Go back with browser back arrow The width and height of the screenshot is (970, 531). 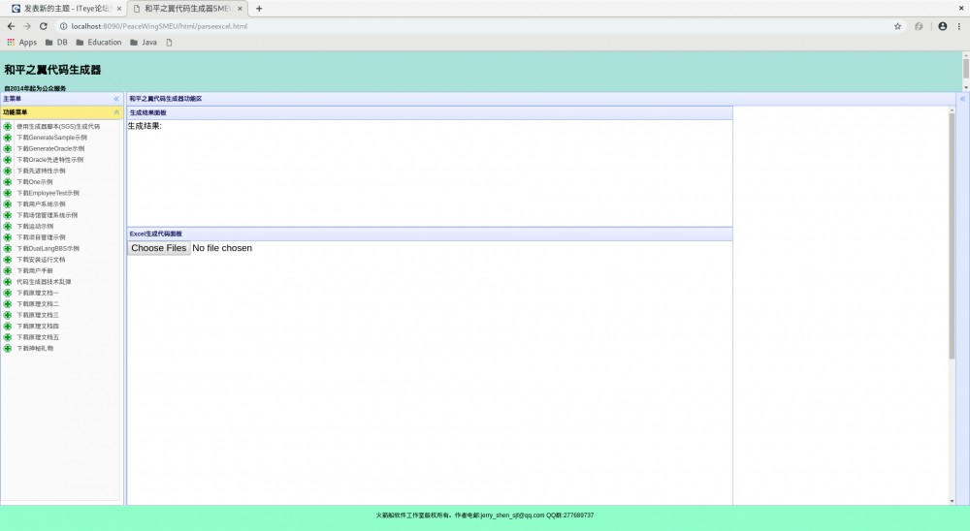click(x=11, y=26)
